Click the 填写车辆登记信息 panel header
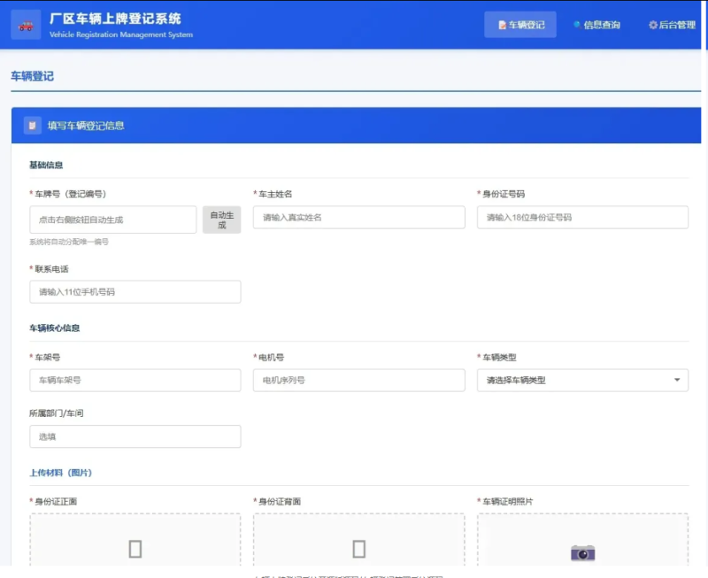The width and height of the screenshot is (708, 578). coord(356,126)
